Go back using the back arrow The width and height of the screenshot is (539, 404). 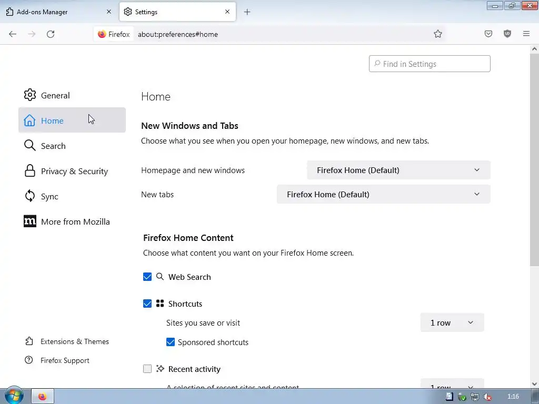pos(13,34)
